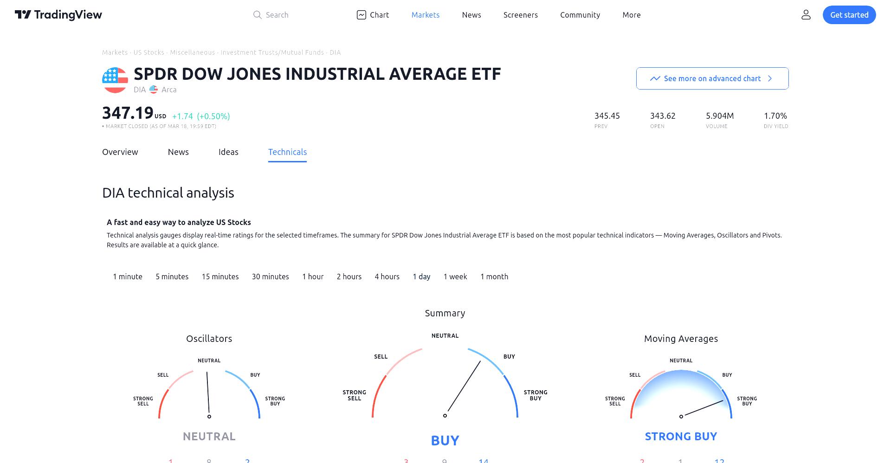This screenshot has height=463, width=891.
Task: Click the search magnifier icon
Action: (x=257, y=15)
